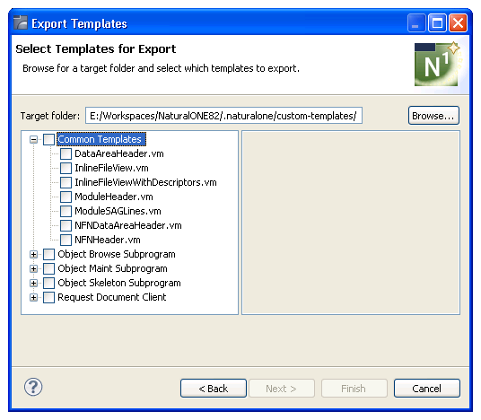Image resolution: width=481 pixels, height=420 pixels.
Task: Select the Object Skeleton Subprogram label
Action: 119,283
